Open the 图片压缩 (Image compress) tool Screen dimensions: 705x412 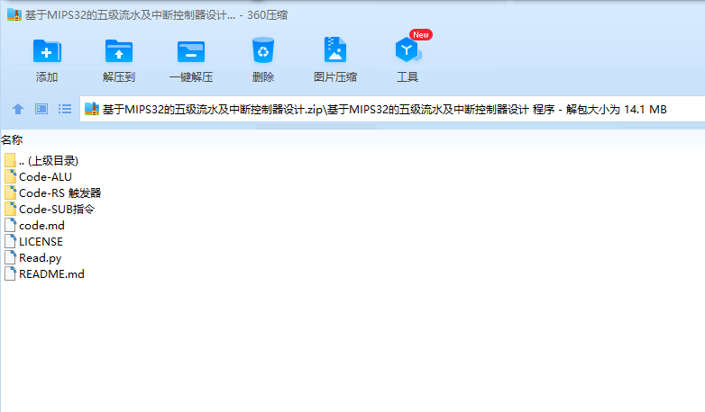coord(335,49)
